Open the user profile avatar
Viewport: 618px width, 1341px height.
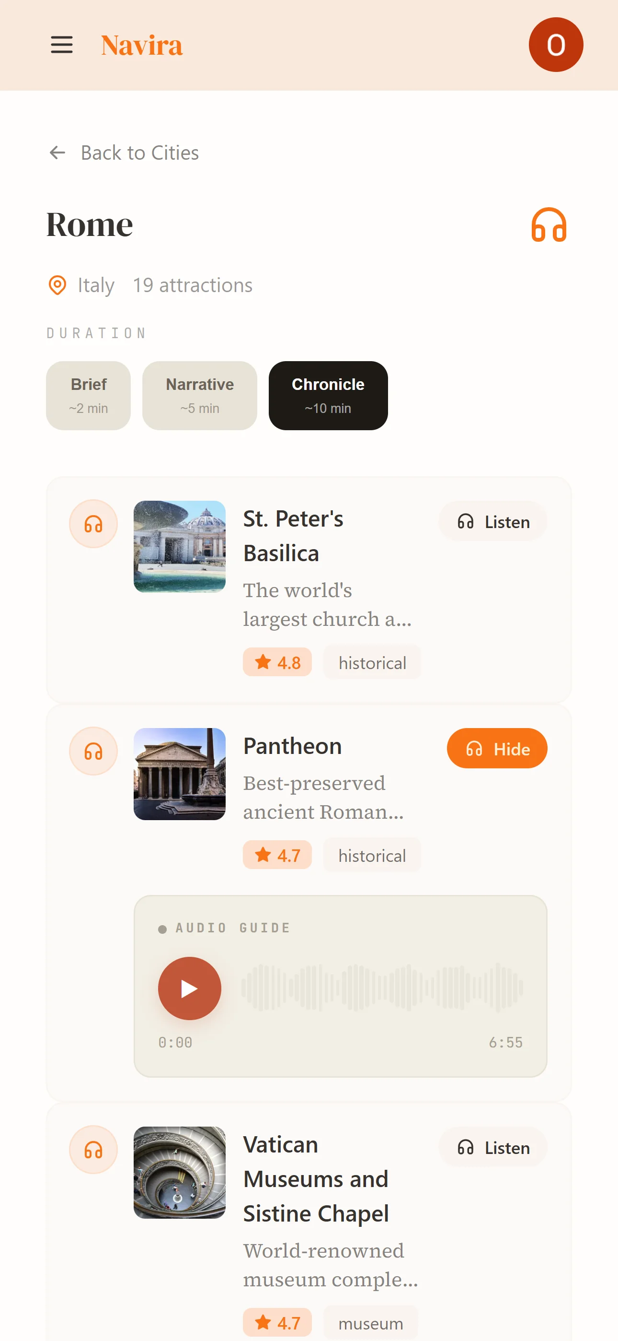point(556,44)
